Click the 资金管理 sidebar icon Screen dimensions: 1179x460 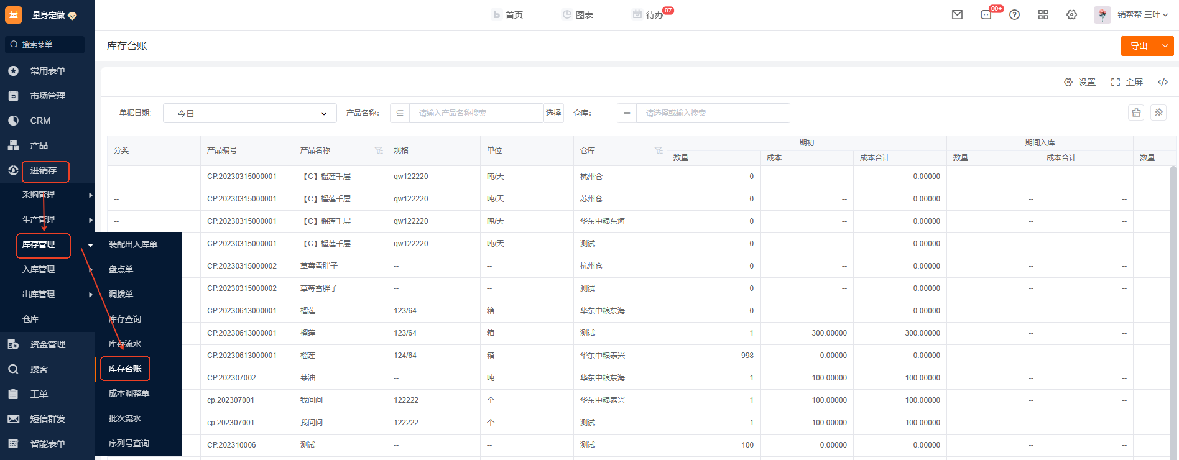(13, 344)
